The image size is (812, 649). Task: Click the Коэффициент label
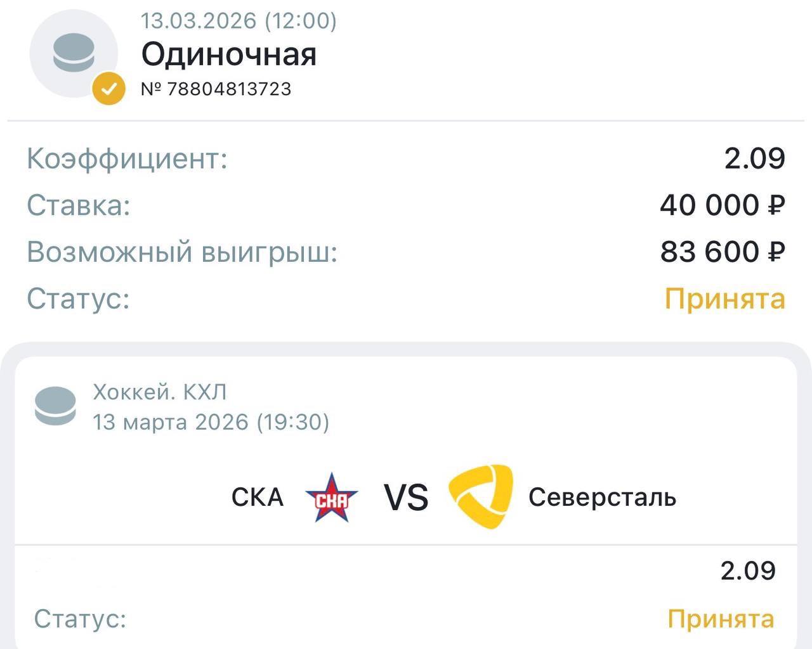point(127,158)
